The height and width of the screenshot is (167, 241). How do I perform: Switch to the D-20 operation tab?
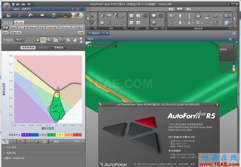[8, 23]
